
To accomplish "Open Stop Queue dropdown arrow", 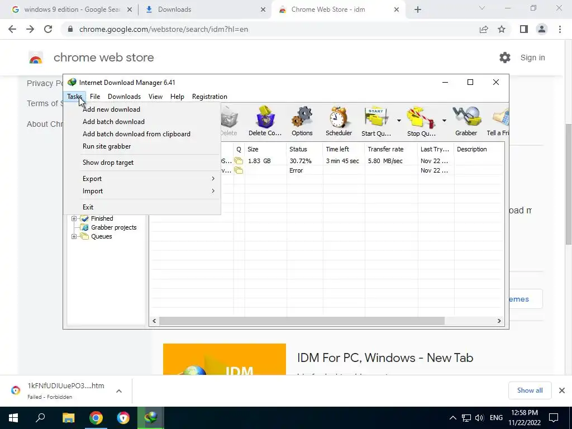I will pos(444,121).
